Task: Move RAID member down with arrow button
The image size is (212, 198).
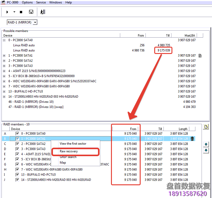Action: point(206,150)
